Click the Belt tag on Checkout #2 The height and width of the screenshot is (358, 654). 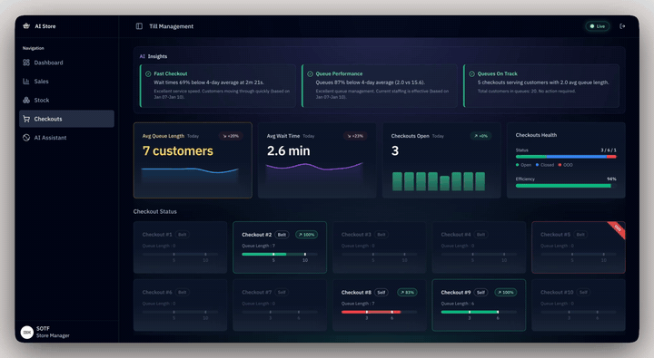pyautogui.click(x=282, y=235)
